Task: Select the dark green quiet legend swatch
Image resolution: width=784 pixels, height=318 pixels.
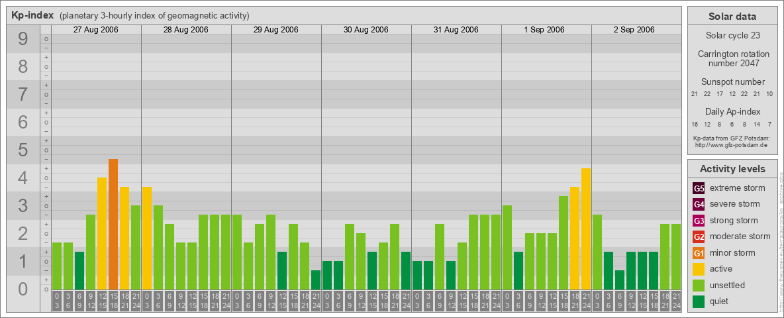Action: tap(699, 301)
